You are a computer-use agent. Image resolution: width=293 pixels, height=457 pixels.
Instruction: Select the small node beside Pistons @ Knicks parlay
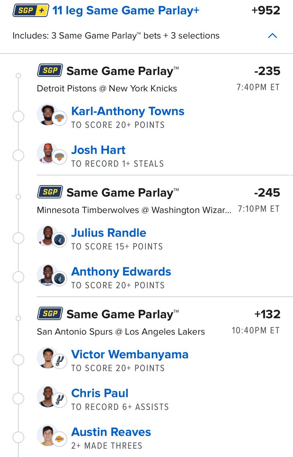point(18,76)
